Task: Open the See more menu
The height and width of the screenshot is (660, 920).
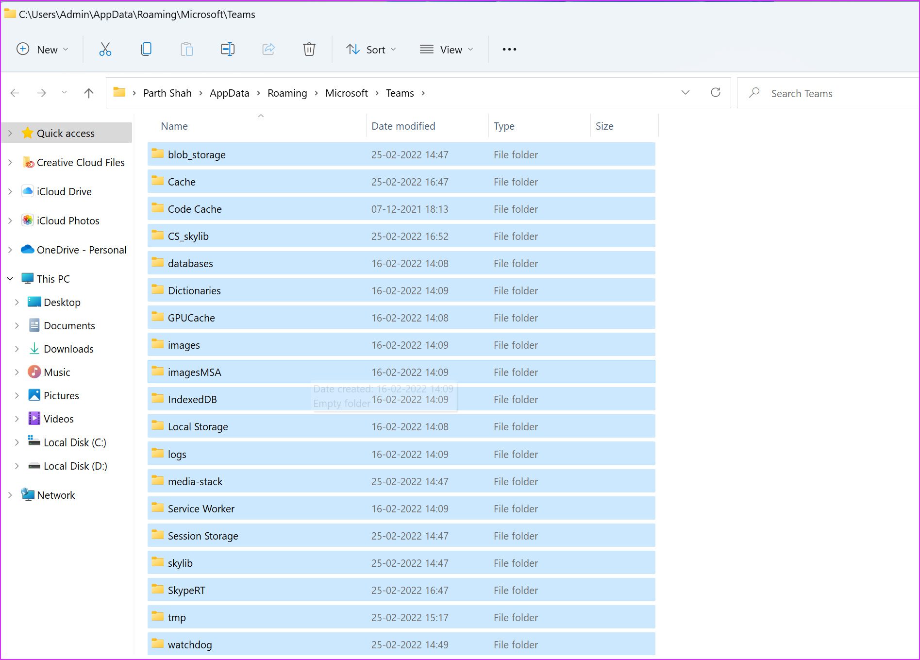Action: (509, 49)
